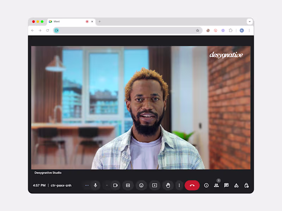Open chat with everyone
This screenshot has height=211, width=282.
click(226, 185)
